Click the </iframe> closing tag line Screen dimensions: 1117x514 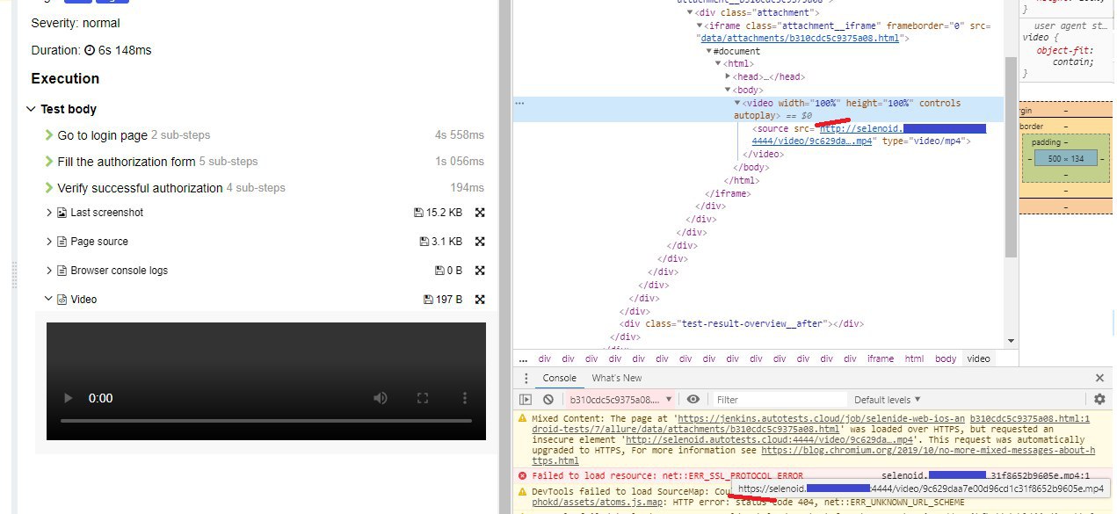click(x=727, y=193)
